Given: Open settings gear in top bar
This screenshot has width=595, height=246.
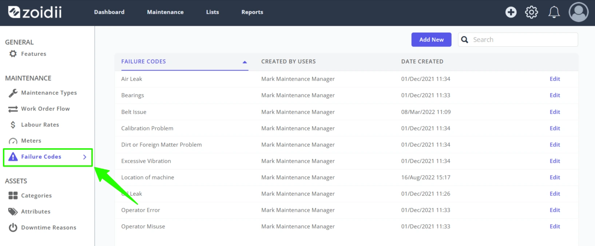Looking at the screenshot, I should (531, 12).
